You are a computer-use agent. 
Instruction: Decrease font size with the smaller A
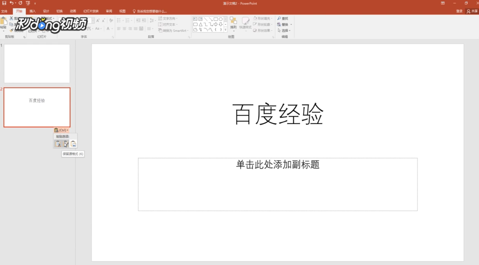pos(103,20)
